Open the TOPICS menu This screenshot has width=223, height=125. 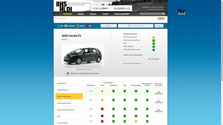tap(93, 14)
